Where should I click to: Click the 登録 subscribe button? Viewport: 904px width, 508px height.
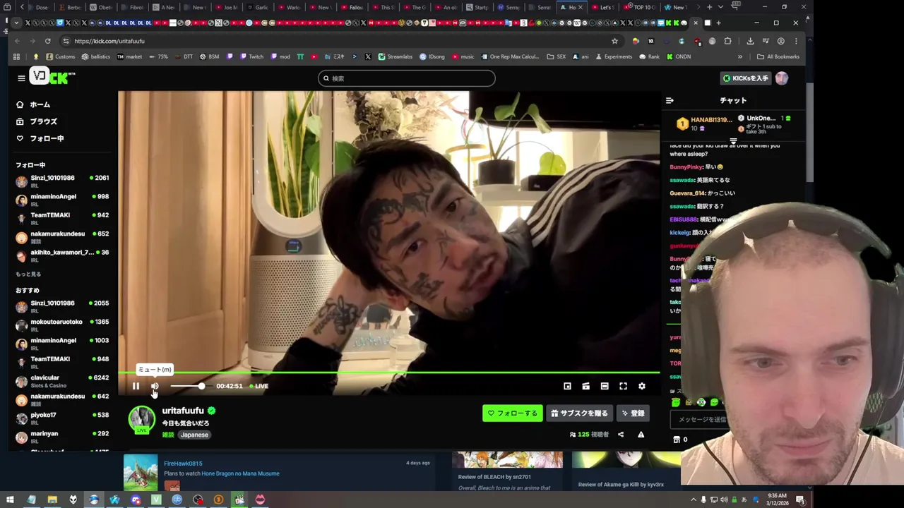coord(633,413)
